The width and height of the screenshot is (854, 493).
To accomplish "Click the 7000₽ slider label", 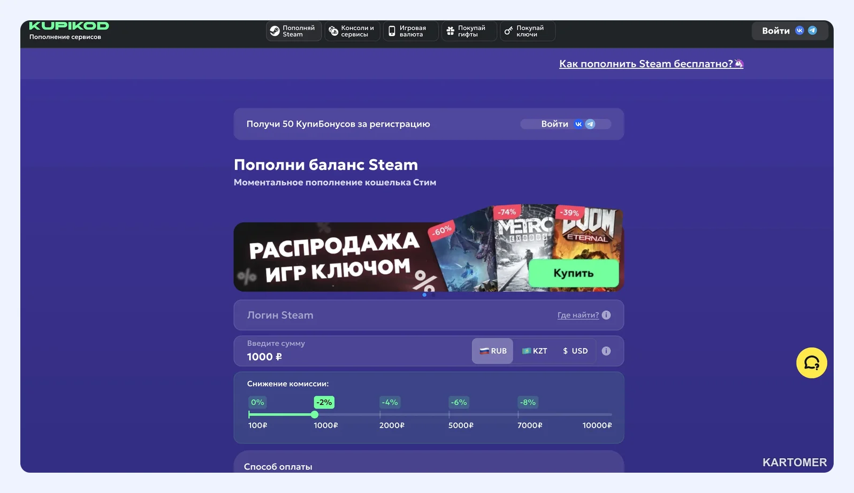I will point(530,425).
